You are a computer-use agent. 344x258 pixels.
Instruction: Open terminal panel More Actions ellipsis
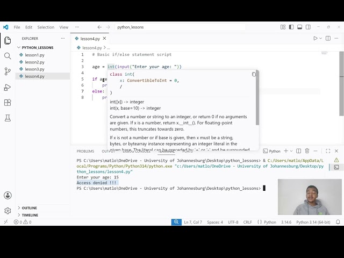316,151
